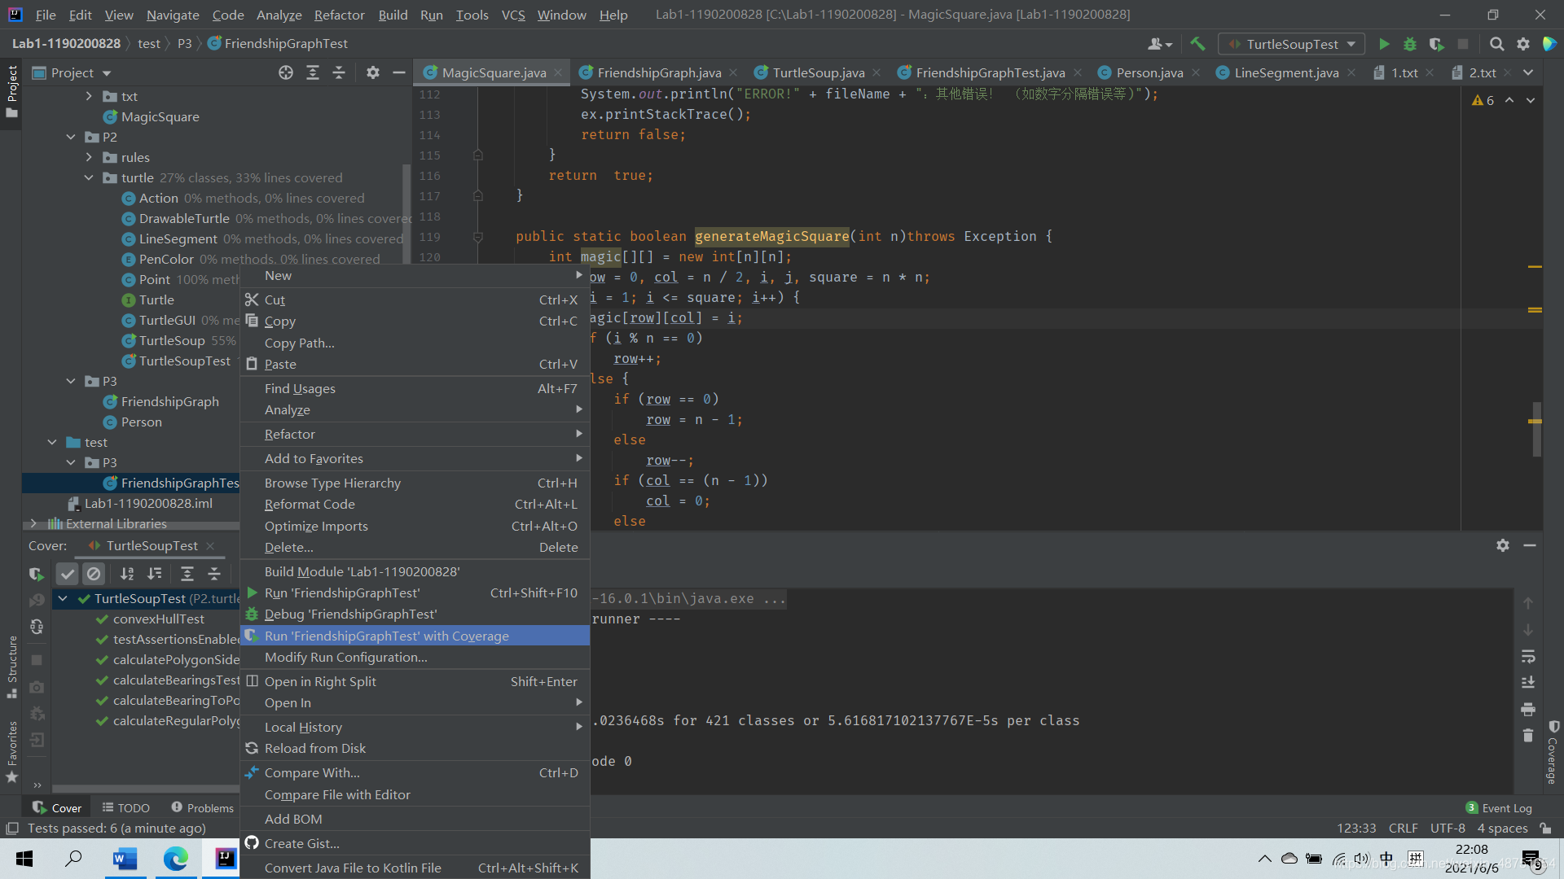
Task: Switch to Person.java tab
Action: tap(1149, 72)
